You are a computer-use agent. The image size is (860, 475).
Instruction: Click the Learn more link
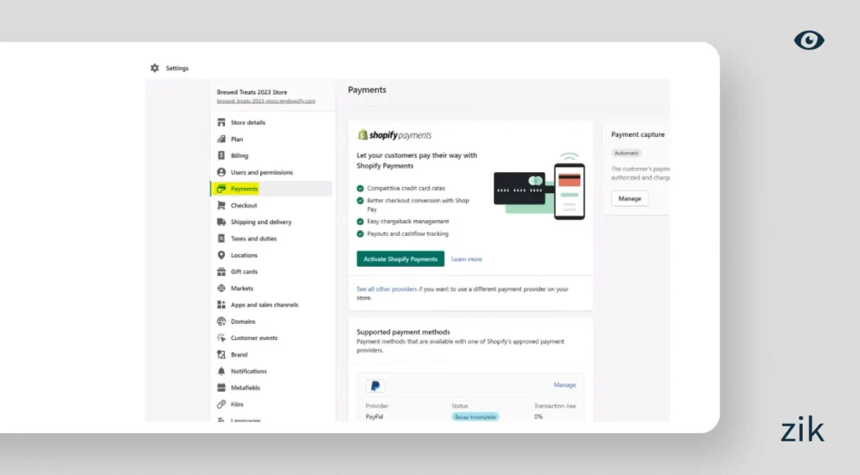tap(466, 259)
